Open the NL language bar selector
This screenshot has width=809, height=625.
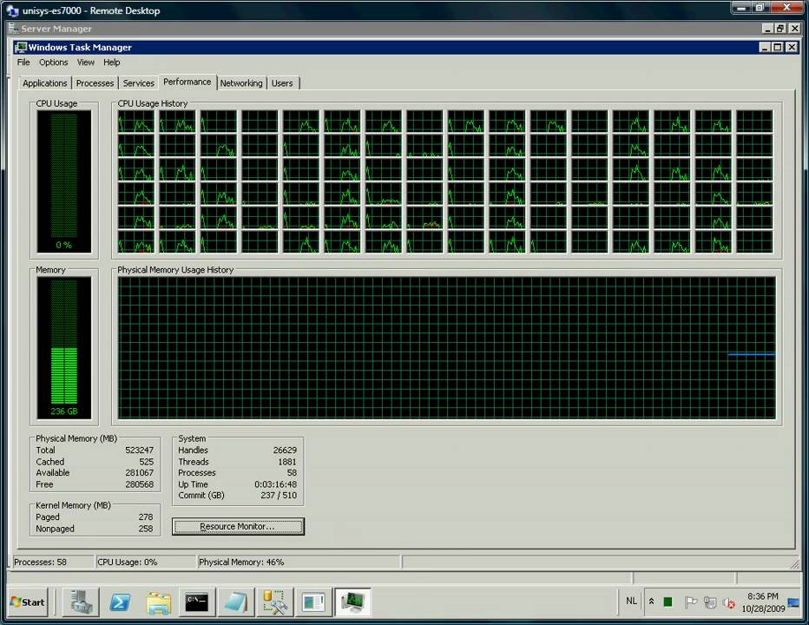coord(631,601)
